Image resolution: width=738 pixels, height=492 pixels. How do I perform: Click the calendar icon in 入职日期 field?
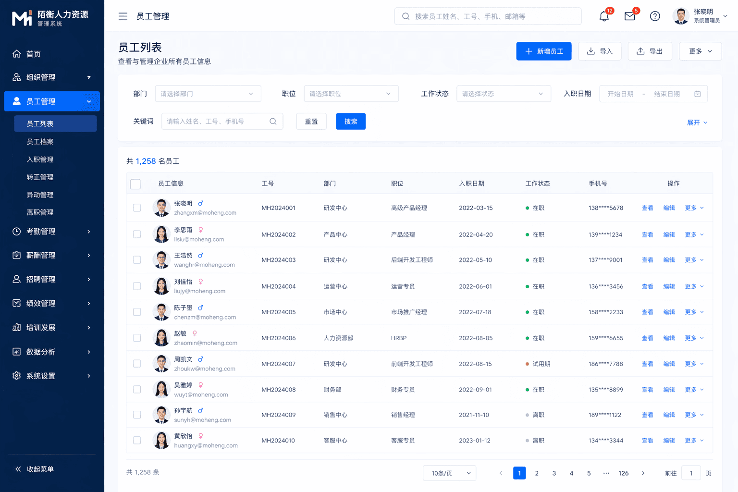pyautogui.click(x=698, y=94)
